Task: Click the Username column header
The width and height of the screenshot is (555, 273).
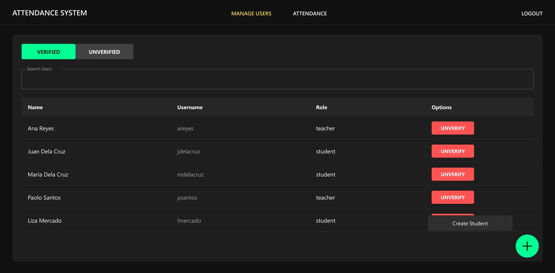Action: pos(190,107)
